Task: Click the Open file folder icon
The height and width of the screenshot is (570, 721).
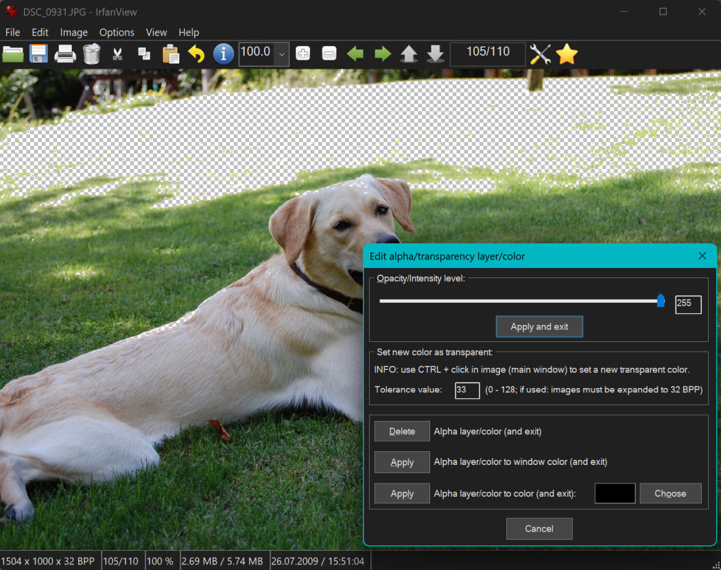Action: [x=13, y=54]
